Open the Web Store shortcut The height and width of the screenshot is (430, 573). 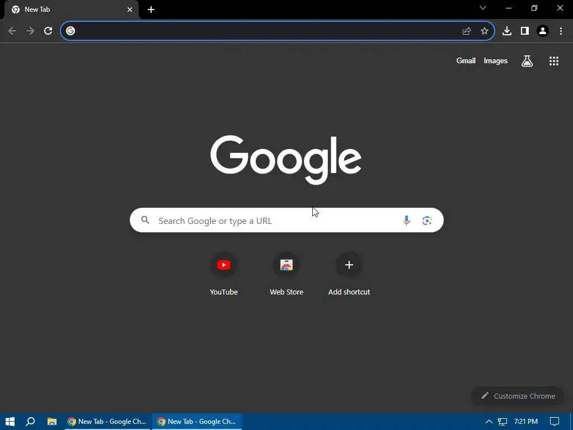point(286,274)
